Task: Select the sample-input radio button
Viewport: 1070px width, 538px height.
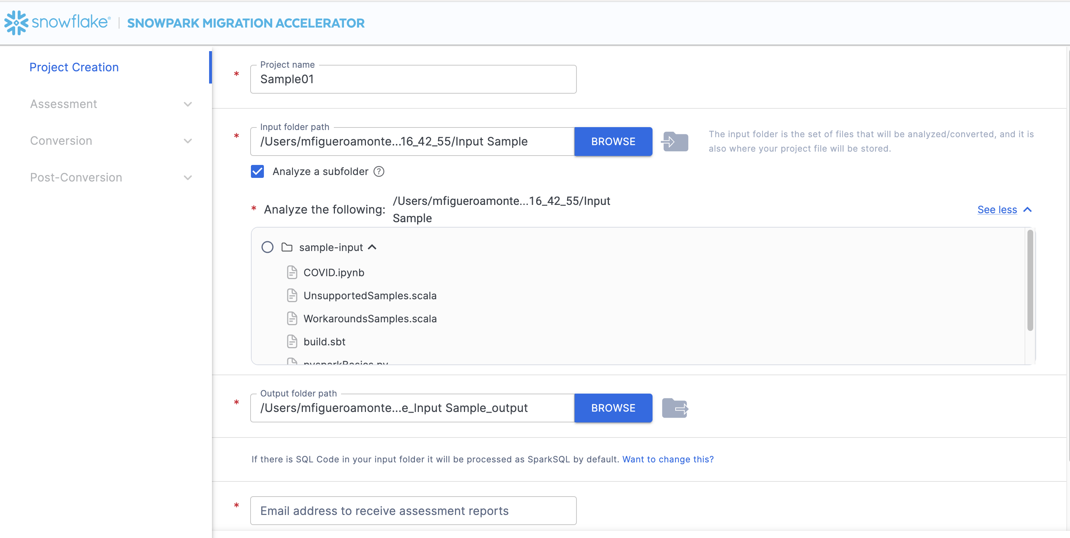Action: point(267,247)
